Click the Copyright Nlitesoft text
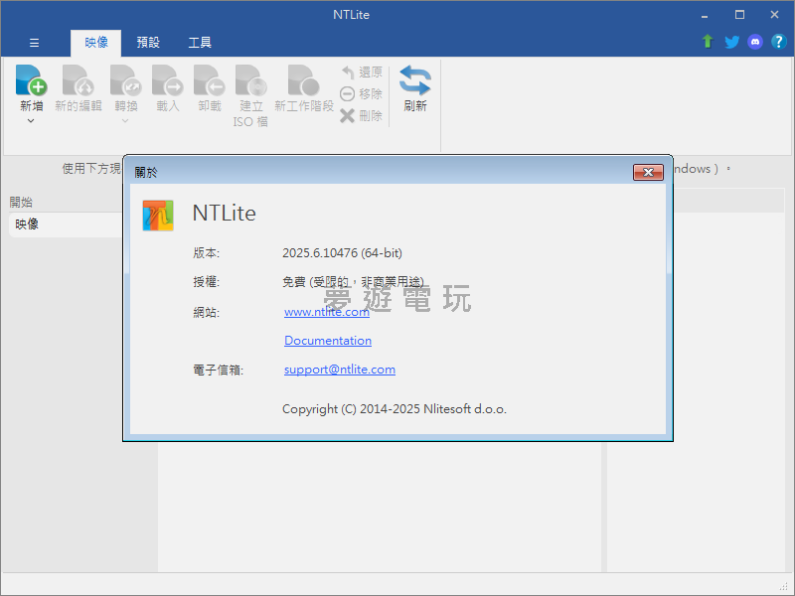 click(x=395, y=409)
